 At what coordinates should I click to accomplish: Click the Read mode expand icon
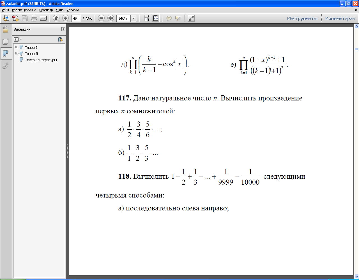[x=191, y=18]
